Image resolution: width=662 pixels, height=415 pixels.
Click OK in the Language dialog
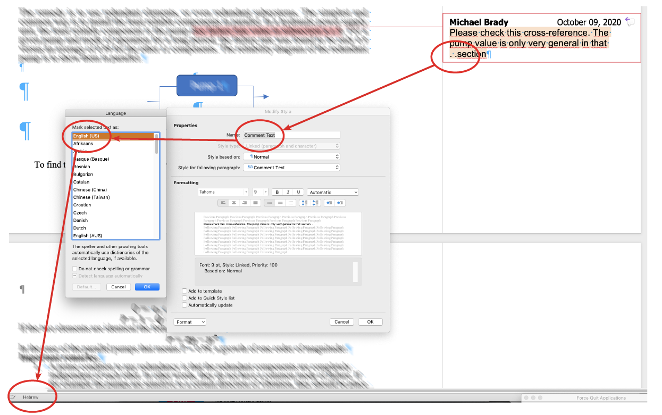147,287
